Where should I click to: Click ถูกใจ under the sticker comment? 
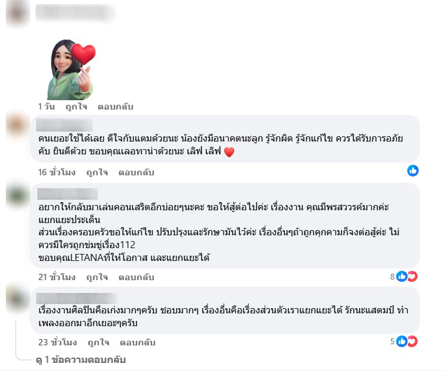[76, 107]
